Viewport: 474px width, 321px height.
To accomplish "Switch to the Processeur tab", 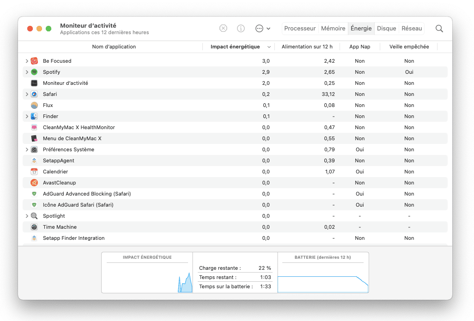I will [x=300, y=28].
